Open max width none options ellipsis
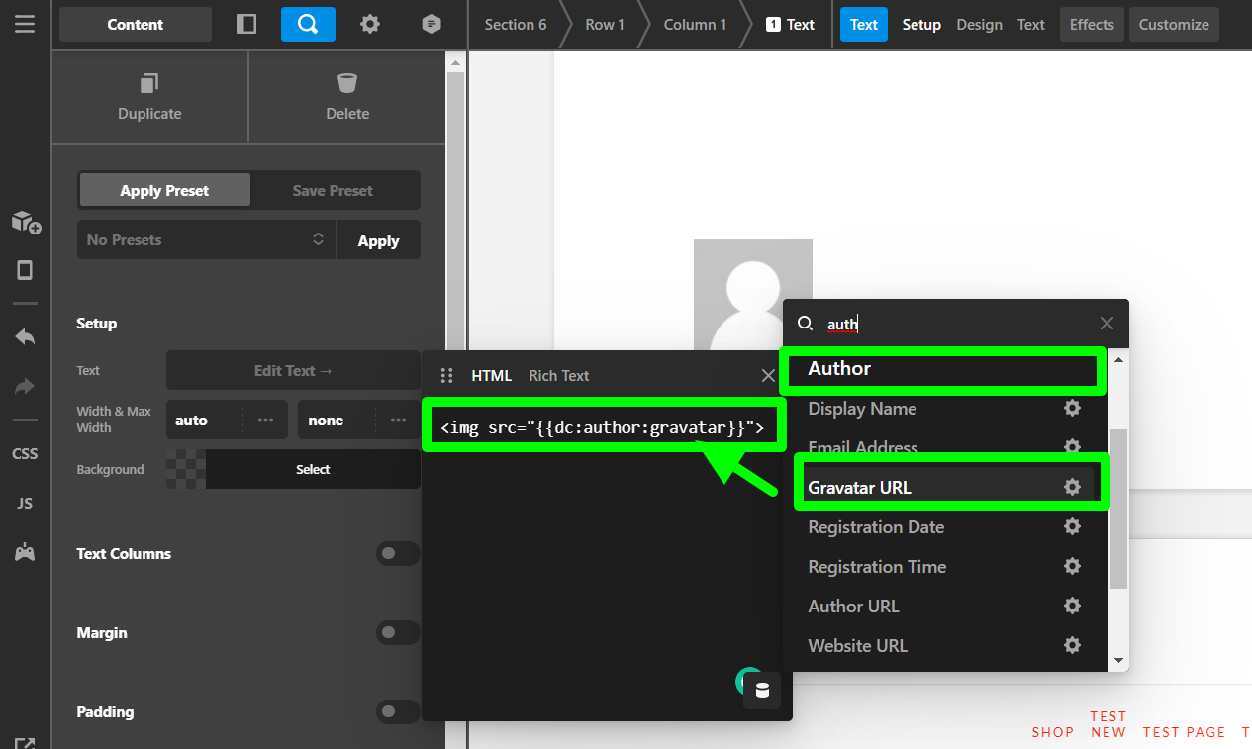The image size is (1252, 749). [x=398, y=420]
